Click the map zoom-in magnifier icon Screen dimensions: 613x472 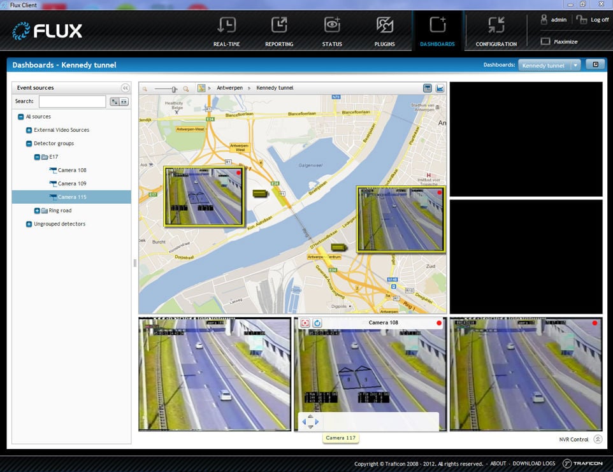click(x=186, y=89)
